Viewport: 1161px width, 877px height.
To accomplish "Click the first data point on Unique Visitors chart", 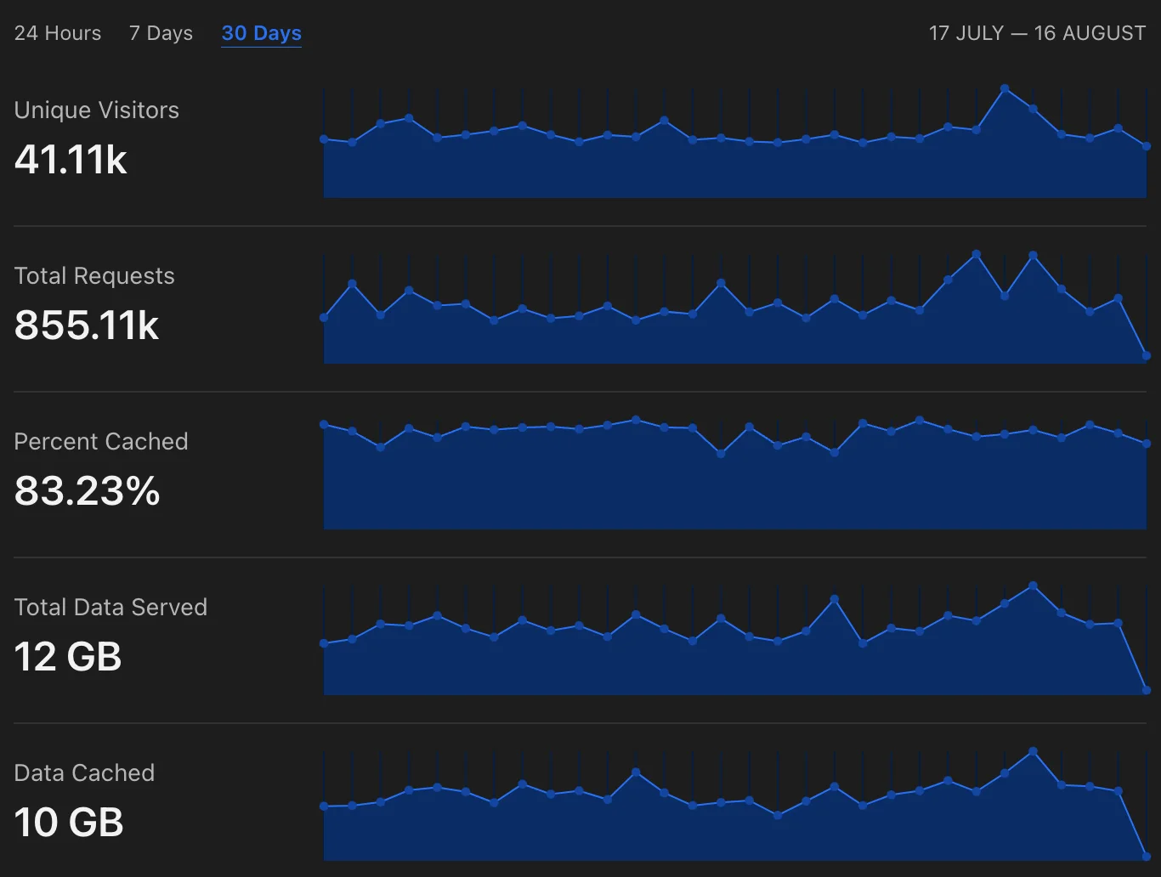I will pyautogui.click(x=323, y=138).
